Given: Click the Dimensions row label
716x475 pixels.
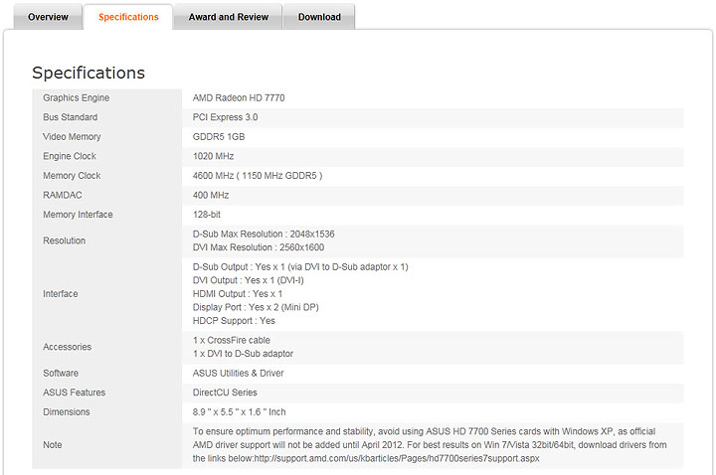Looking at the screenshot, I should tap(67, 412).
